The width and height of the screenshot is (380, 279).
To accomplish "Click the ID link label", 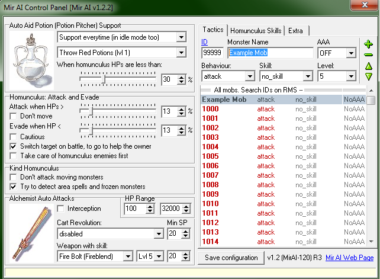I will (x=204, y=42).
